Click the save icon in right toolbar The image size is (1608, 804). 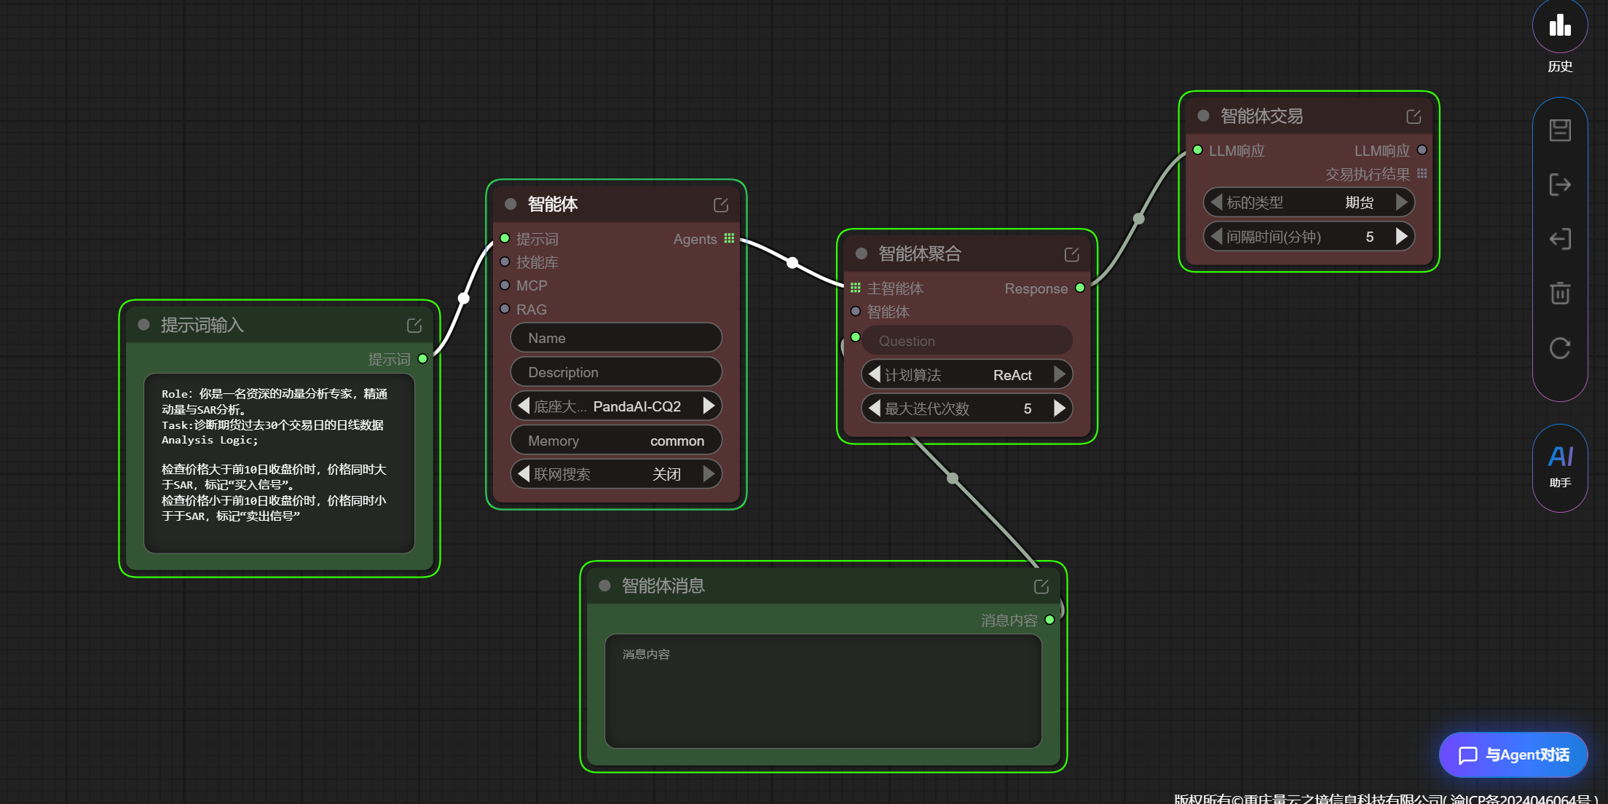pos(1559,130)
